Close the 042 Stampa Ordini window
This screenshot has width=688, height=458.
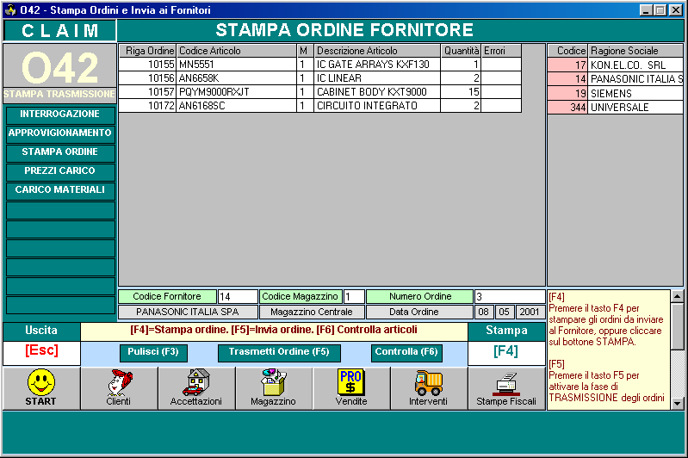[676, 10]
